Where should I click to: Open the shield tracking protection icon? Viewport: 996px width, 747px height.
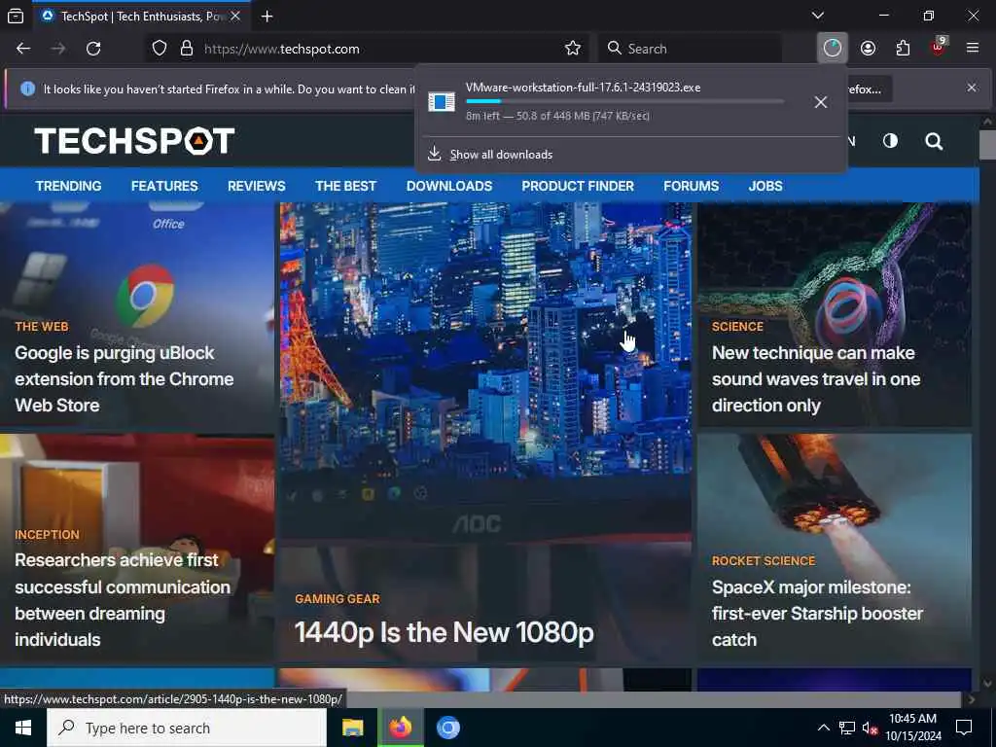tap(160, 49)
